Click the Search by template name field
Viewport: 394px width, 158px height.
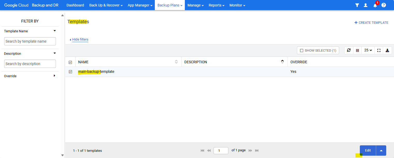[30, 41]
